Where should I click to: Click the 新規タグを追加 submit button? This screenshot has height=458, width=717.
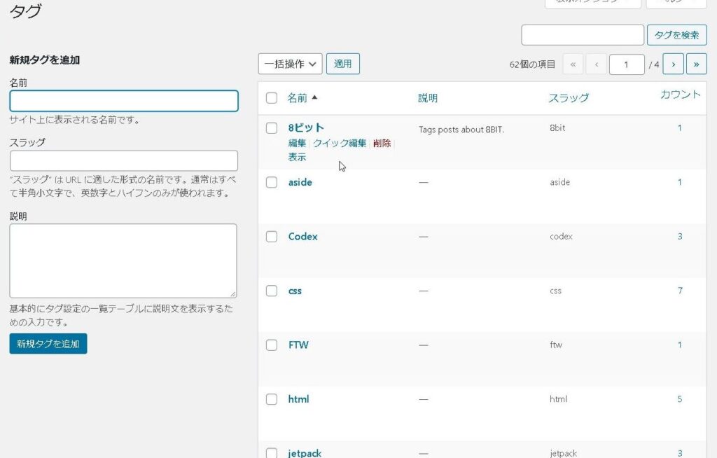(48, 344)
